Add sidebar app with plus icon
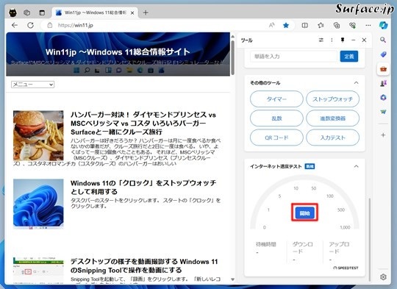The image size is (397, 289). 383,135
